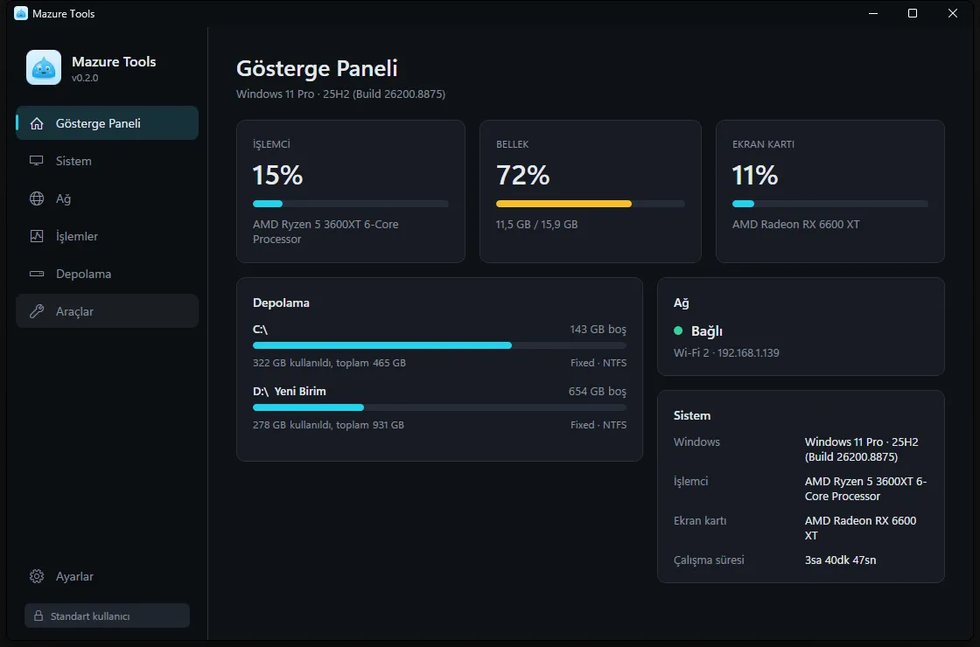Click 322 GB kullanıldı, toplam 465 GB

[329, 363]
